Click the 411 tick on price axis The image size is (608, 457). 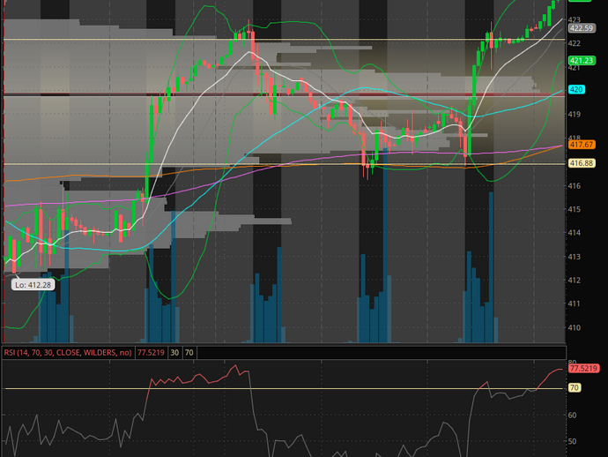574,303
